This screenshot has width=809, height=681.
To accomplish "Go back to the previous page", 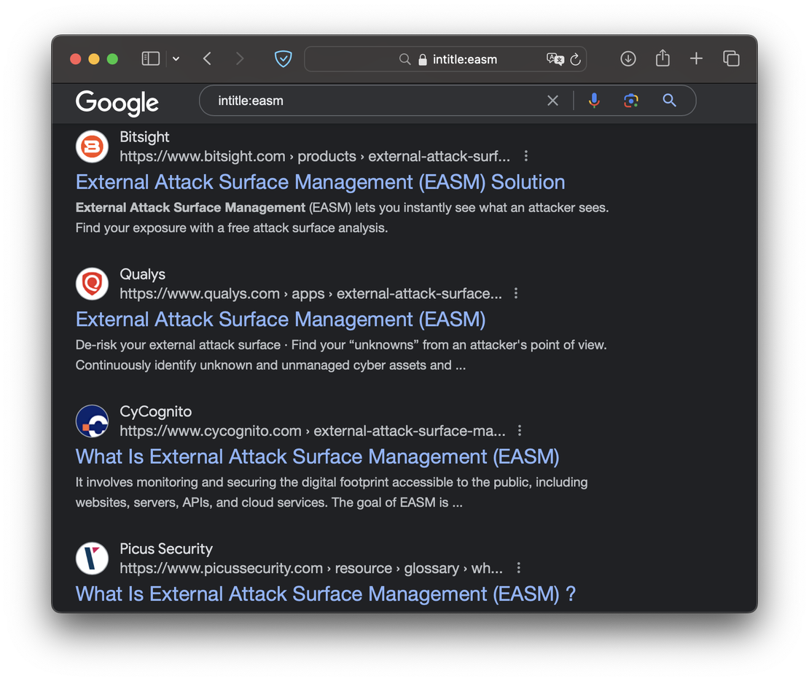I will click(208, 59).
